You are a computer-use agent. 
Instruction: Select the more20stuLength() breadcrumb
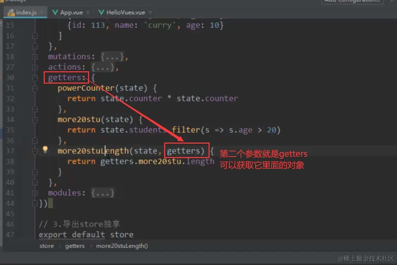tap(122, 246)
